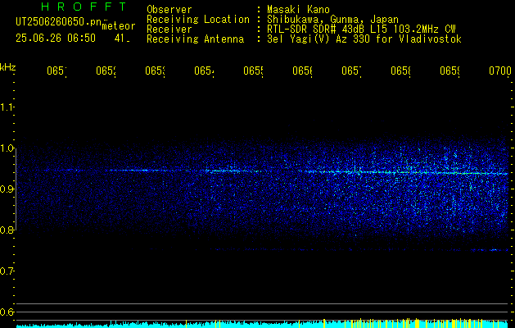Click the 1.0 kHz frequency tick label
Viewport: 515px width, 328px height.
(x=7, y=148)
